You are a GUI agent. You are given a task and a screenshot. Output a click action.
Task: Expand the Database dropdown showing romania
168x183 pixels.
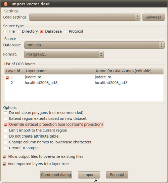(x=94, y=45)
